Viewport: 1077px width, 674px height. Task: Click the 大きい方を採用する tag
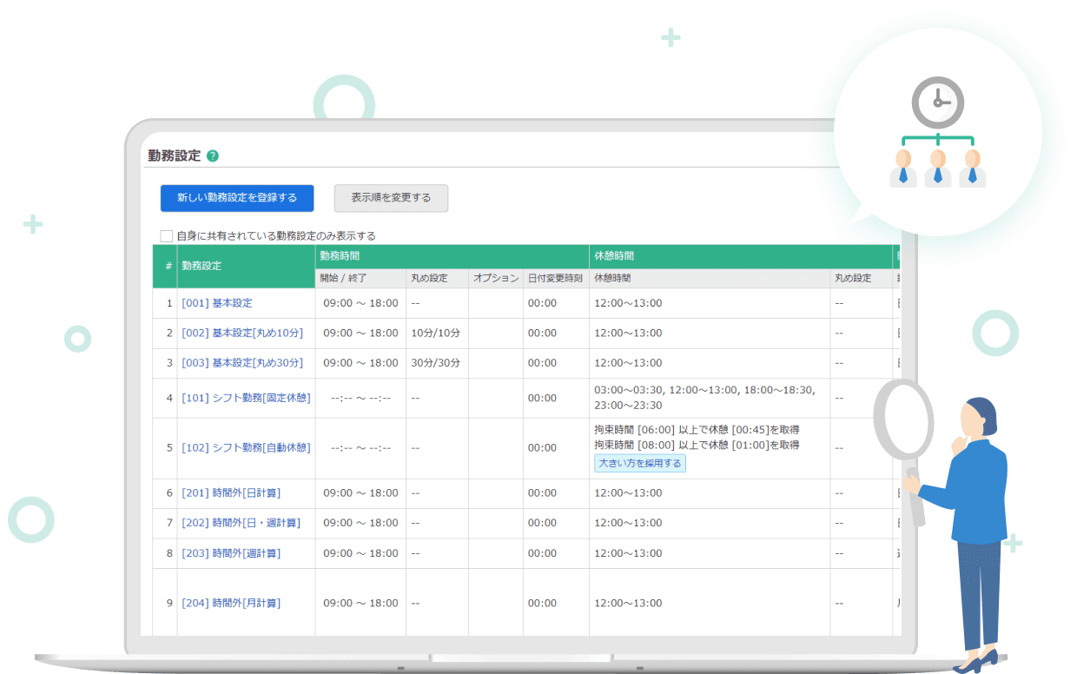click(640, 464)
